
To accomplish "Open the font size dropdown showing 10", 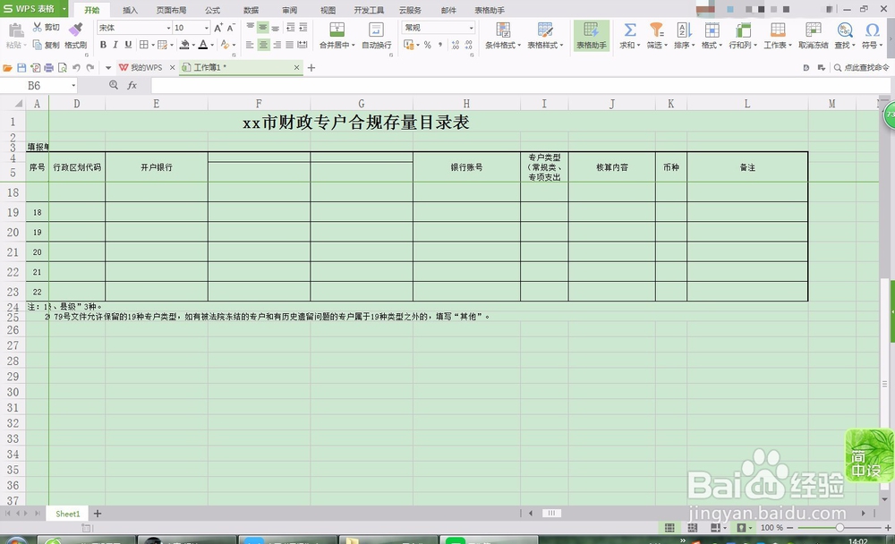I will pos(206,28).
